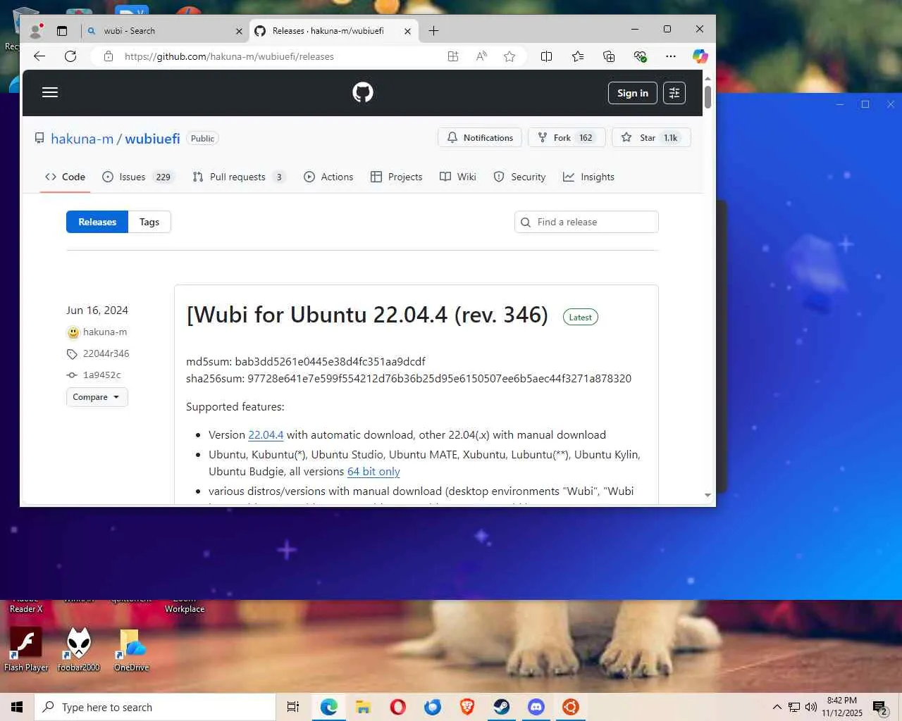Go back to the previous page

coord(39,56)
